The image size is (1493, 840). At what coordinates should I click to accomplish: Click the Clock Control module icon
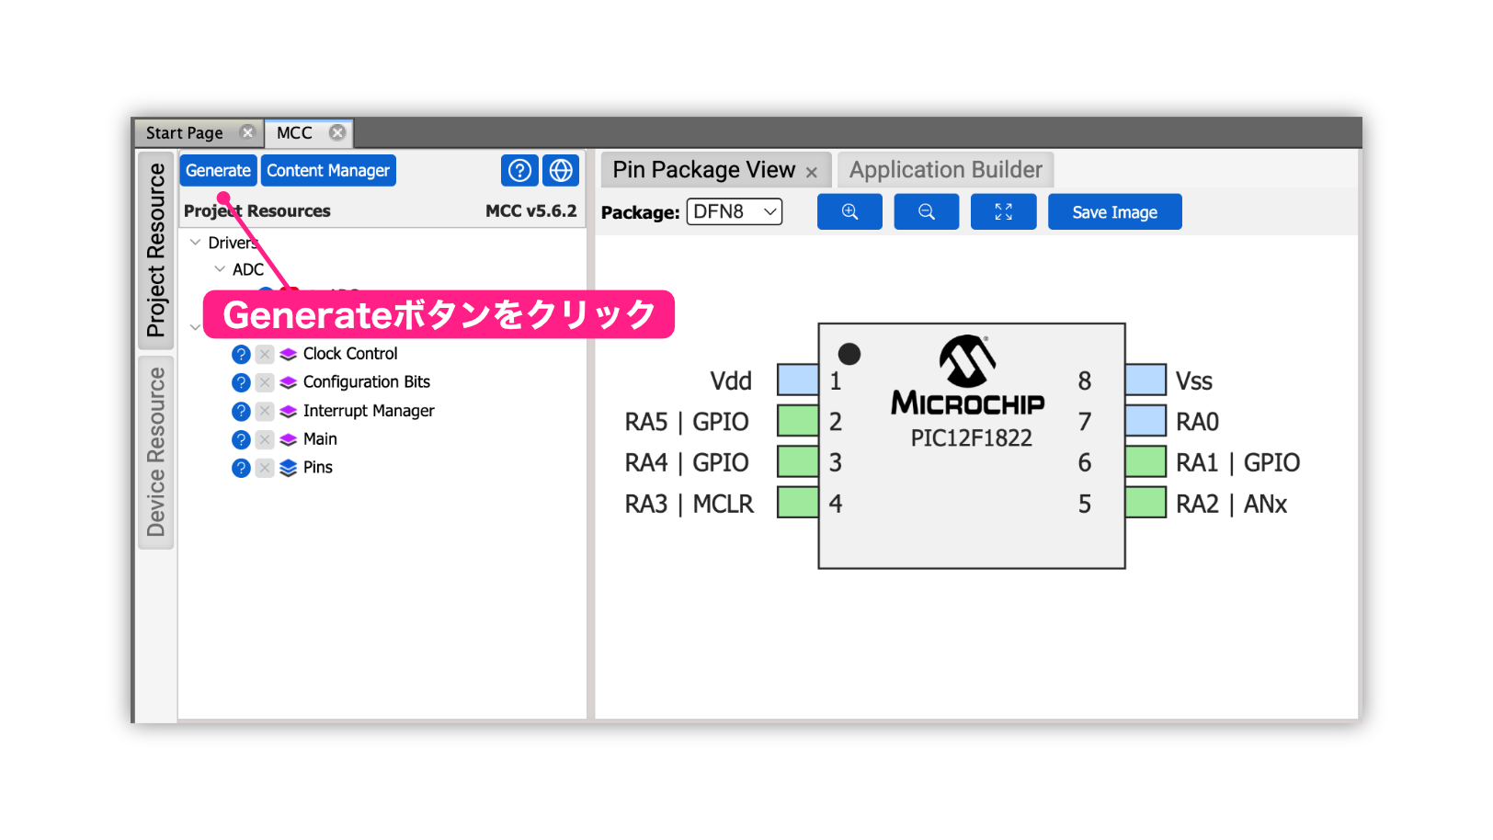(289, 355)
